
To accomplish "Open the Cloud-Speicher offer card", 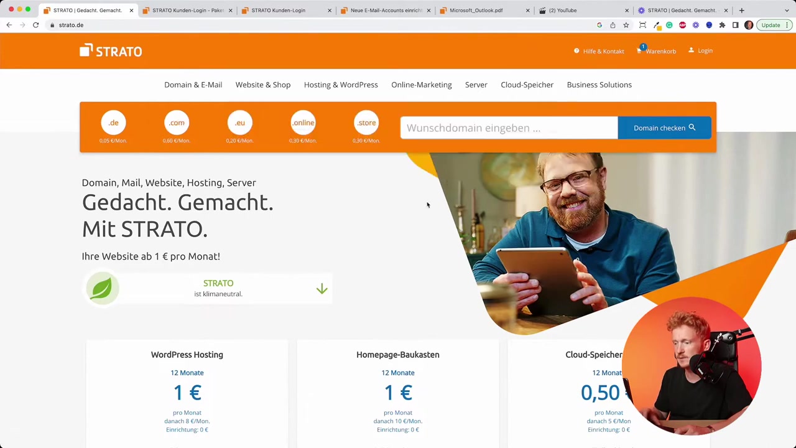I will [x=608, y=393].
